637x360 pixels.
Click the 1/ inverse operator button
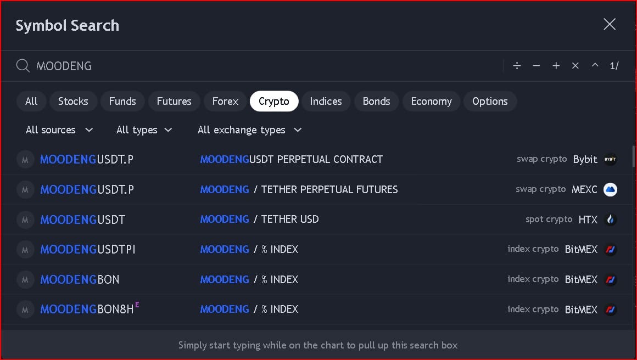pyautogui.click(x=614, y=66)
